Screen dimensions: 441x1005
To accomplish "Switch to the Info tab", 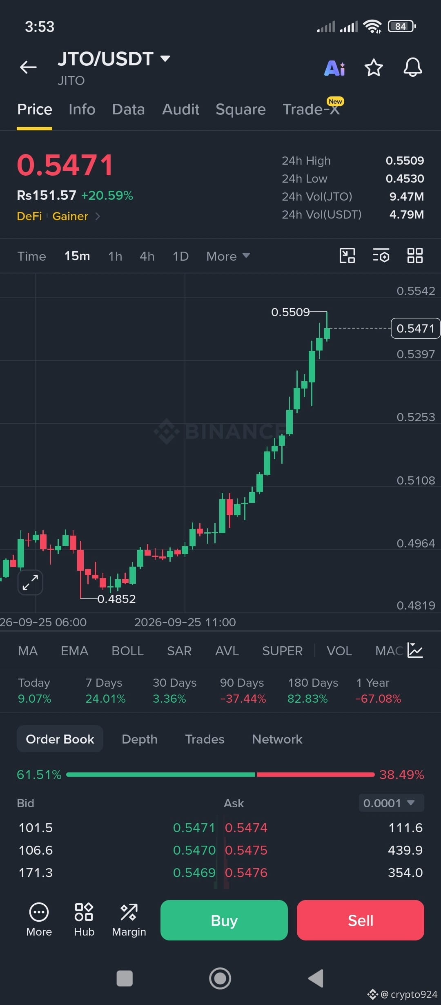I will pos(82,109).
